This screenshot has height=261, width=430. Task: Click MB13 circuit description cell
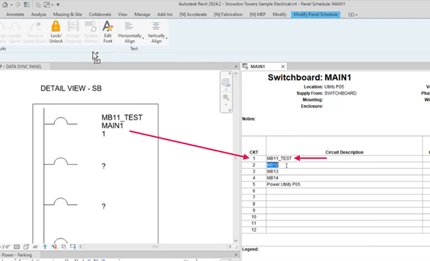pos(344,171)
